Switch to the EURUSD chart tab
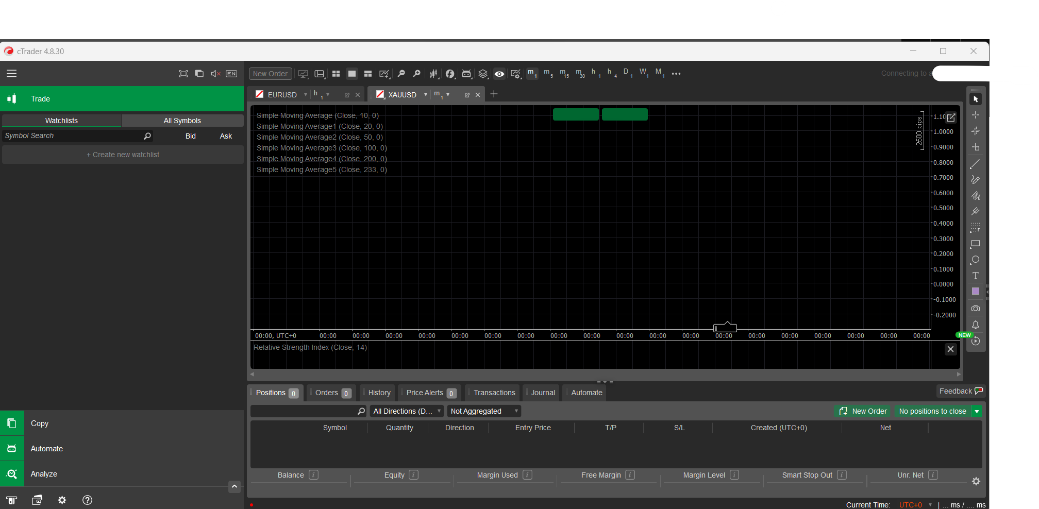Screen dimensions: 1039x509 [x=282, y=95]
